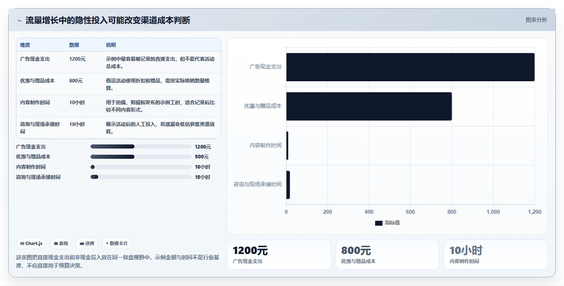The width and height of the screenshot is (564, 286).
Task: Click the 说明 table column header
Action: [111, 45]
